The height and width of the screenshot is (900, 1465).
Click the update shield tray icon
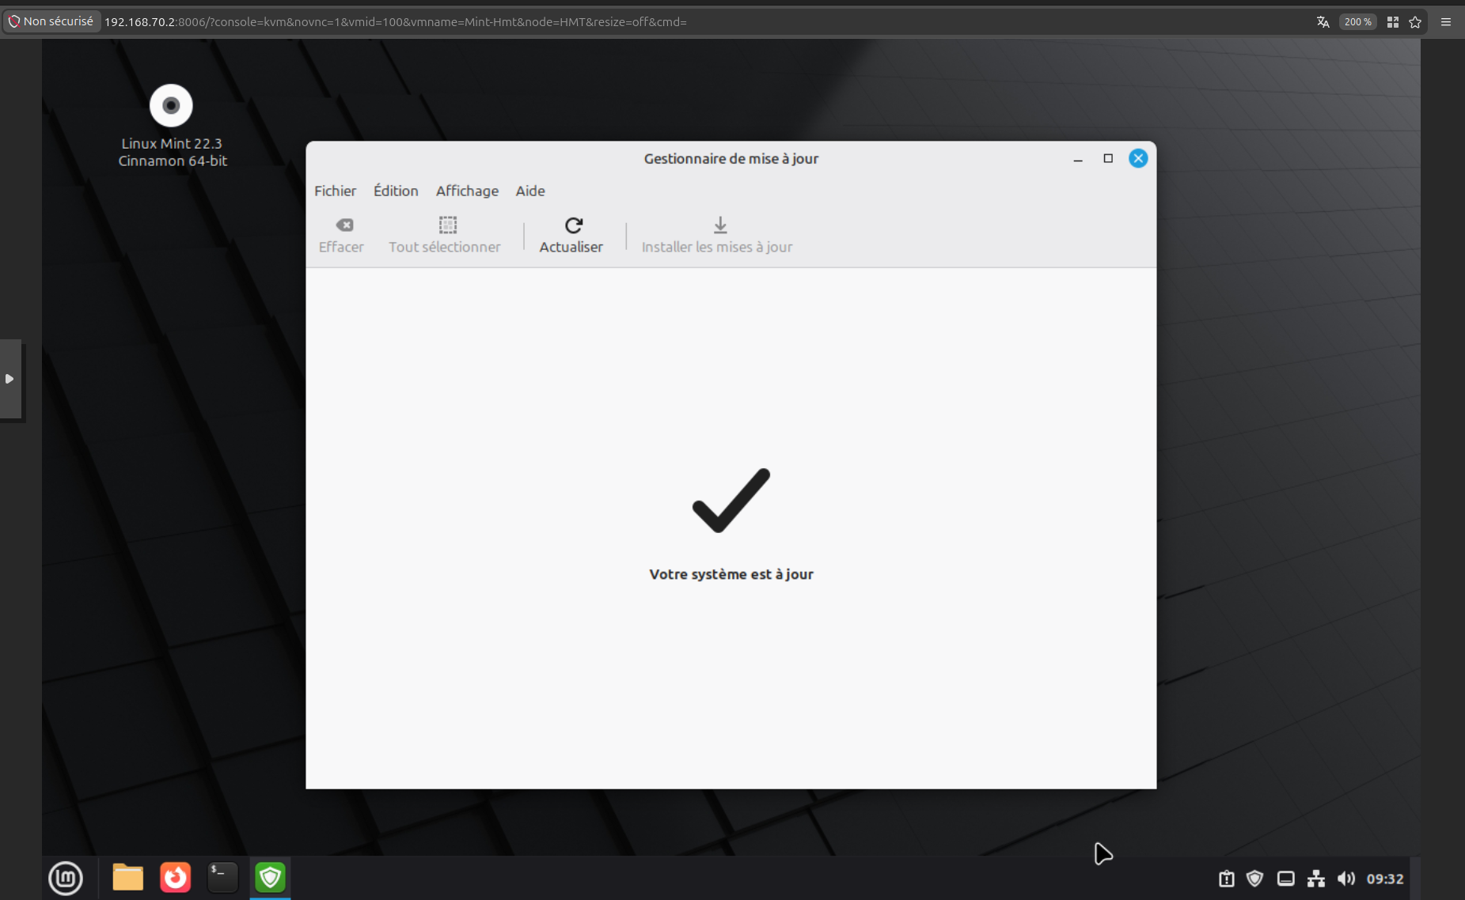click(1254, 879)
